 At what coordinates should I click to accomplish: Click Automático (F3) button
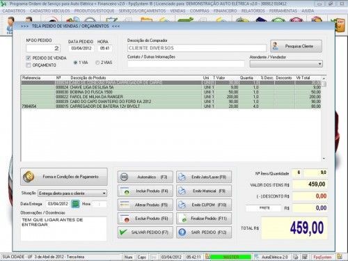pos(145,177)
